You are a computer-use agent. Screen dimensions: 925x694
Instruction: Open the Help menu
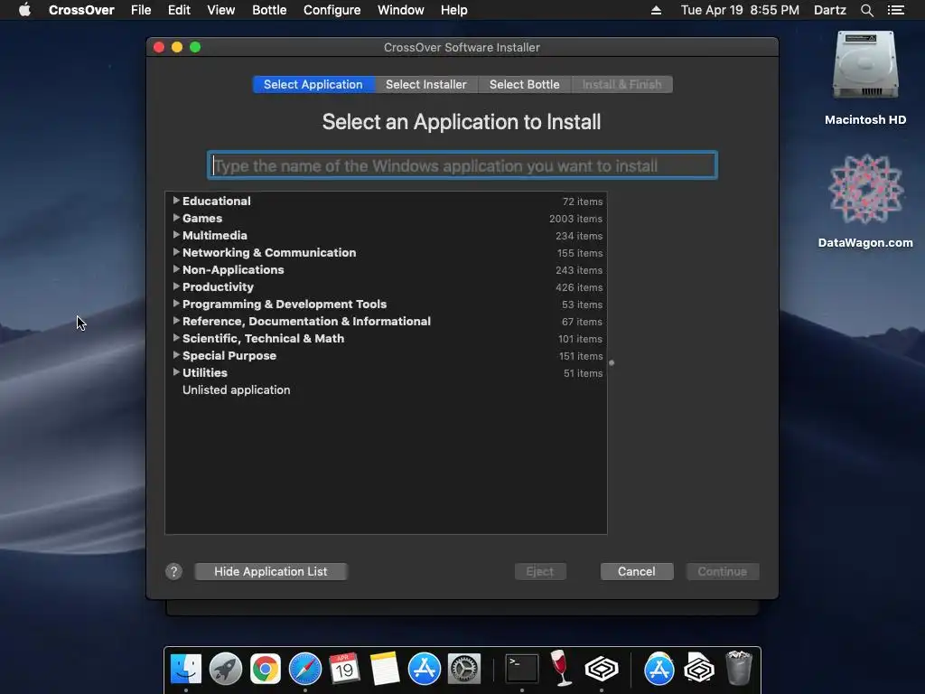(x=453, y=10)
